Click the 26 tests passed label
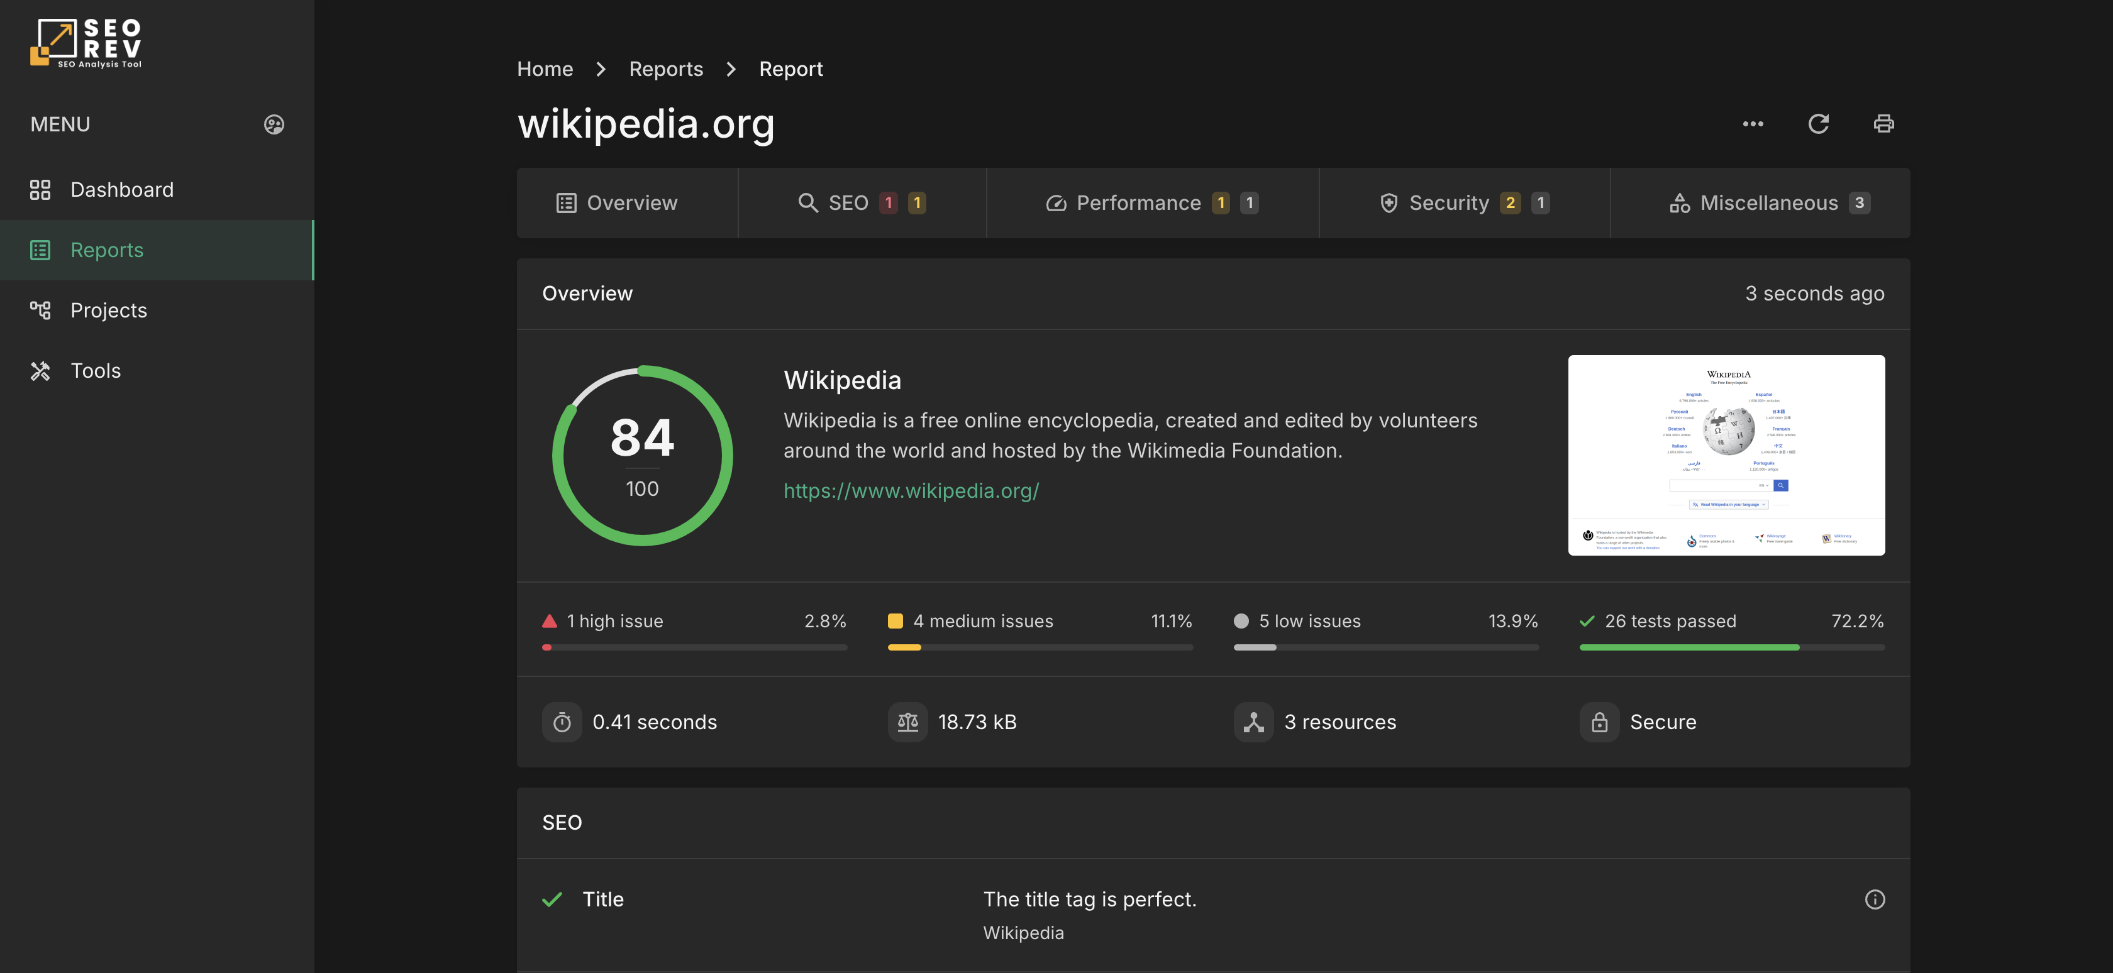Screen dimensions: 2113x973 pos(1670,622)
